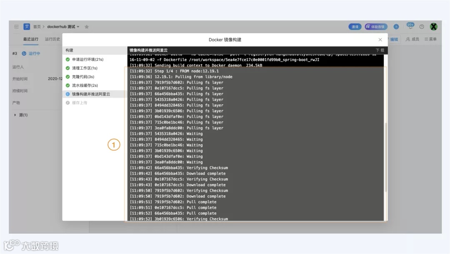Screen dimensions: 450x254
Task: Click the 邀请 invite button
Action: coord(355,27)
